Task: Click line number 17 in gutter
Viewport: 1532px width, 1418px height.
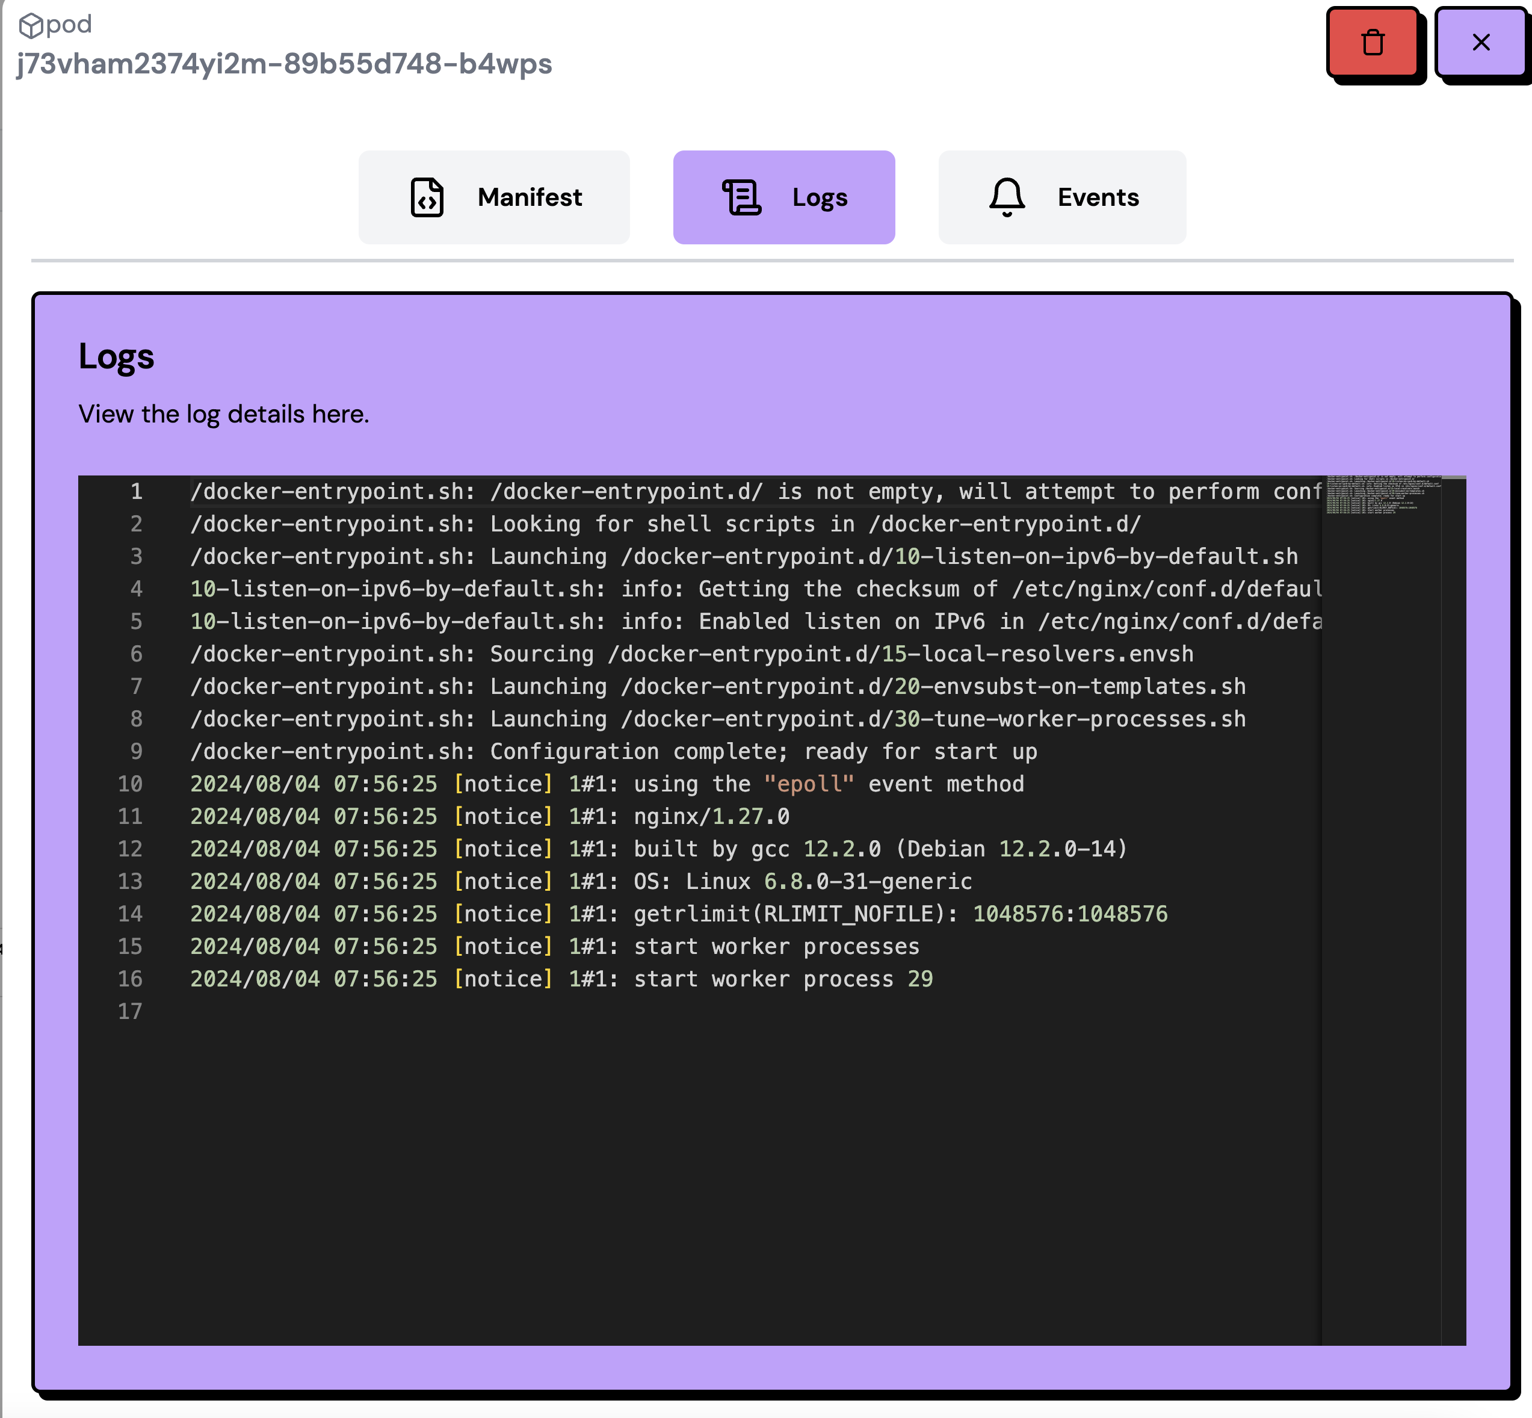Action: [x=129, y=1011]
